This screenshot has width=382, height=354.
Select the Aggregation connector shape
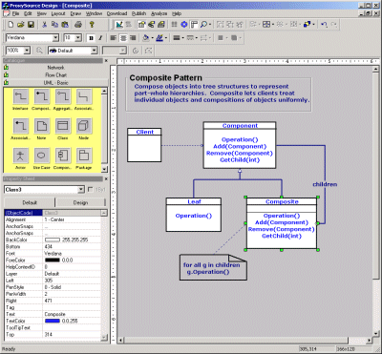pyautogui.click(x=63, y=96)
